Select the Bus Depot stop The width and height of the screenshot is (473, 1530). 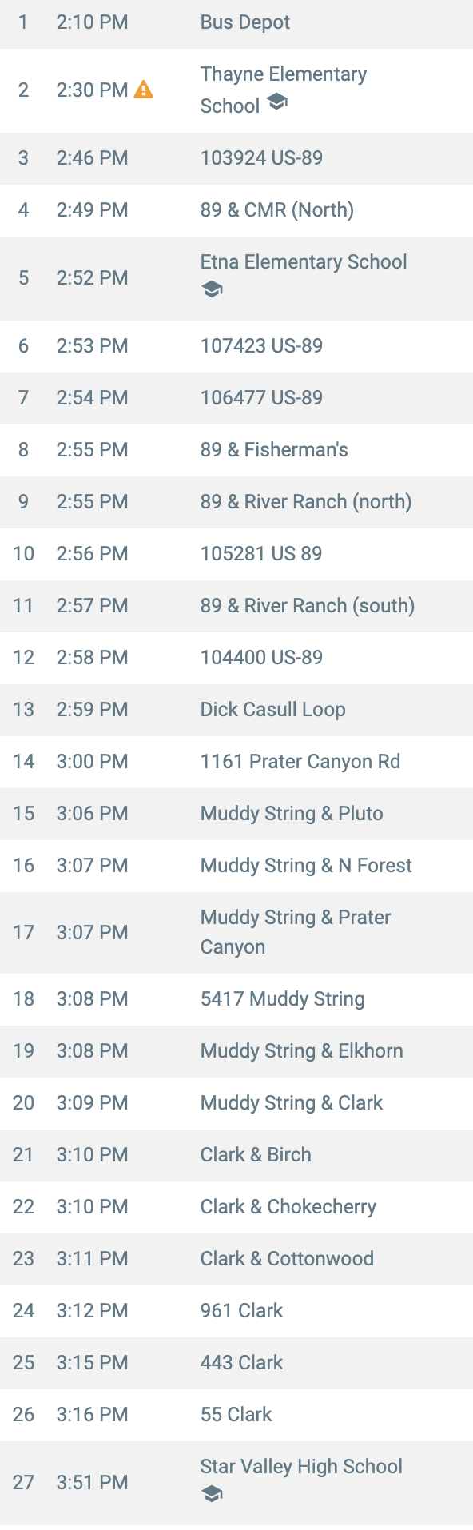[x=236, y=22]
